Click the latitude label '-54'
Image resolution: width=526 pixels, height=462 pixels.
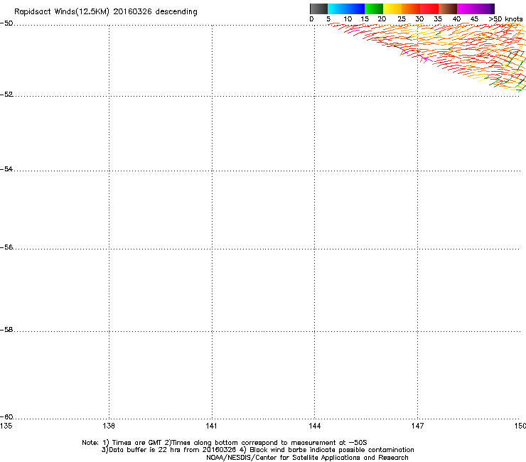[x=6, y=168]
